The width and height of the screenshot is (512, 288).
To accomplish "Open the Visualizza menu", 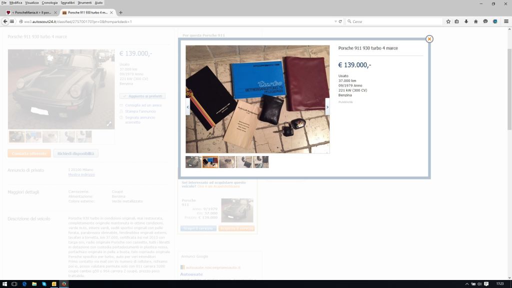I will tap(31, 2).
